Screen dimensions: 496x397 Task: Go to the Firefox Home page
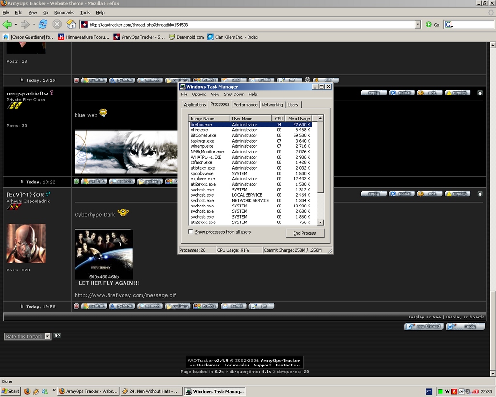[x=71, y=24]
